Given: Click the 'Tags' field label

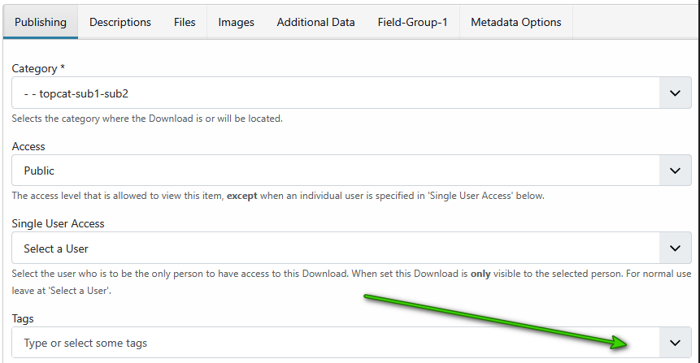Looking at the screenshot, I should pyautogui.click(x=23, y=318).
